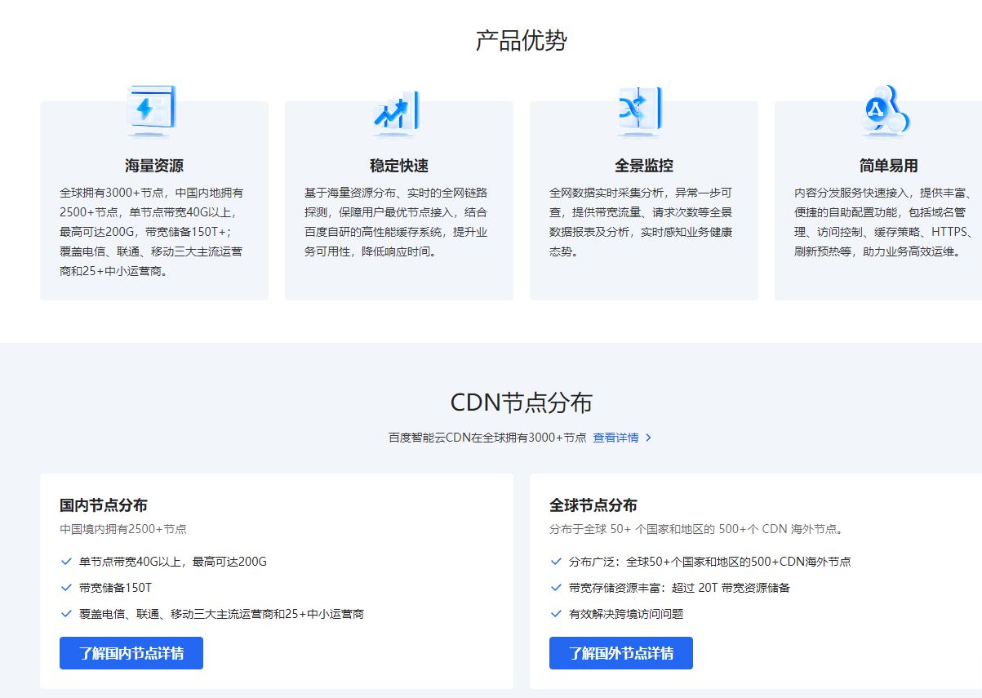Select the 产品优势 section heading
This screenshot has height=698, width=982.
pos(522,40)
